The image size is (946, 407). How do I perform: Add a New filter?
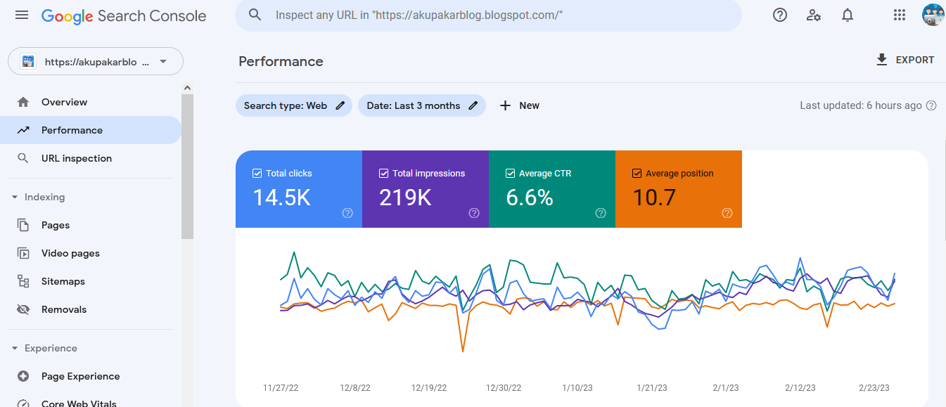point(520,105)
